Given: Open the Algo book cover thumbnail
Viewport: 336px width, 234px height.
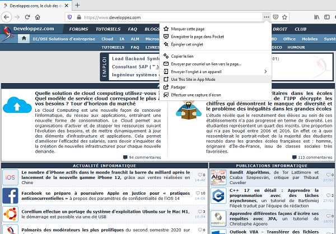Looking at the screenshot, I should pyautogui.click(x=218, y=177).
